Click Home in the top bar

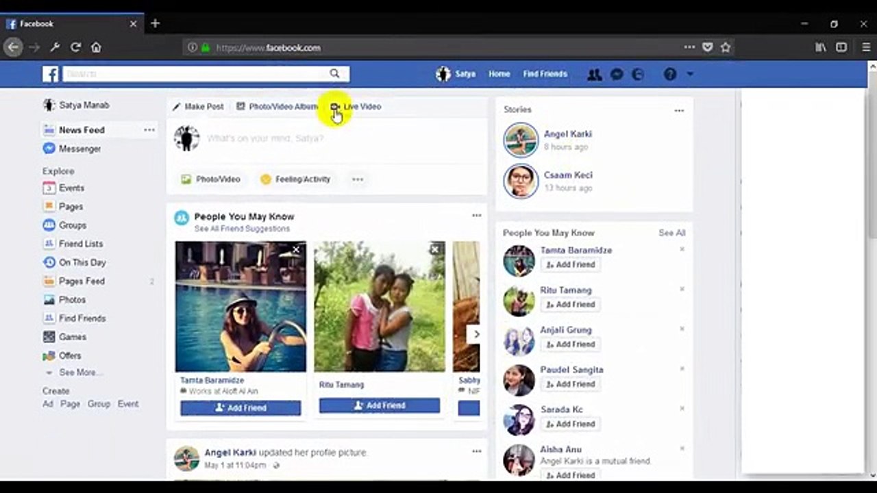(499, 74)
